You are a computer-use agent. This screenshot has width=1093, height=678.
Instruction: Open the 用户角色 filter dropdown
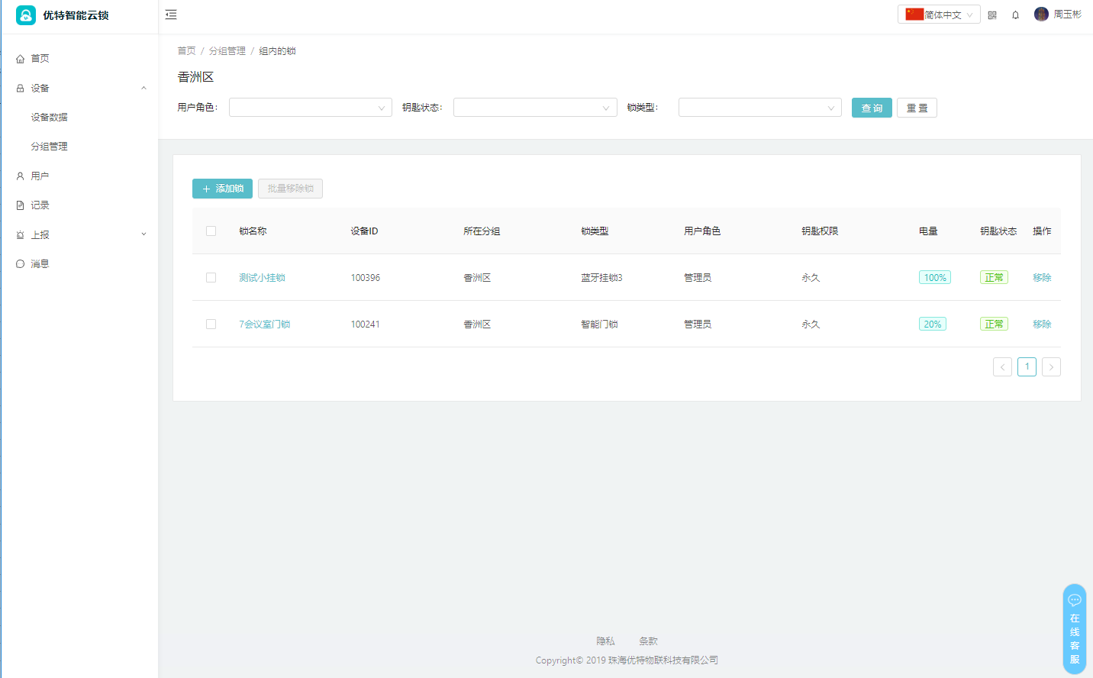click(310, 108)
